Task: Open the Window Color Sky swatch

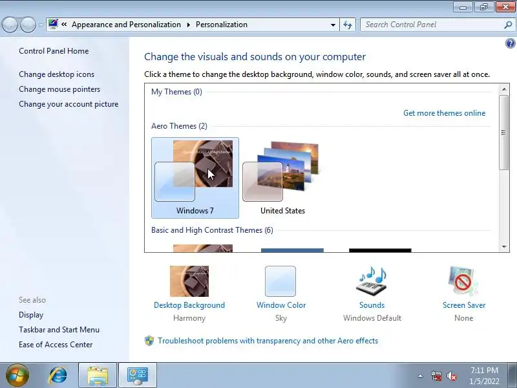Action: pyautogui.click(x=280, y=281)
